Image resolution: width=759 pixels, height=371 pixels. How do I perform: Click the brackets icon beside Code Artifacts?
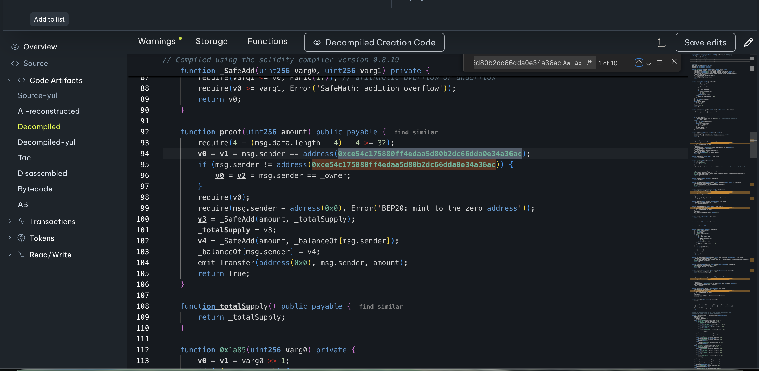pyautogui.click(x=21, y=80)
